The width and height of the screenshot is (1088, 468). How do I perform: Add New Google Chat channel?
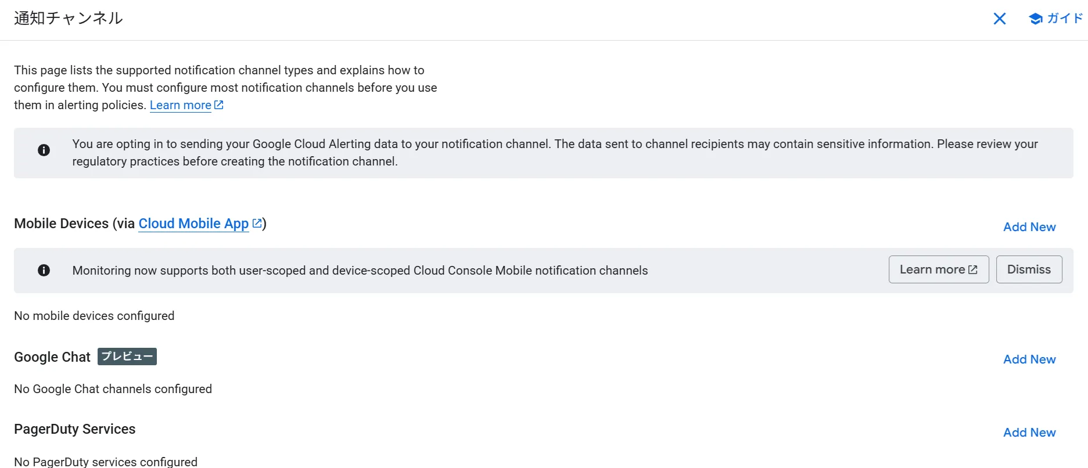pos(1029,359)
